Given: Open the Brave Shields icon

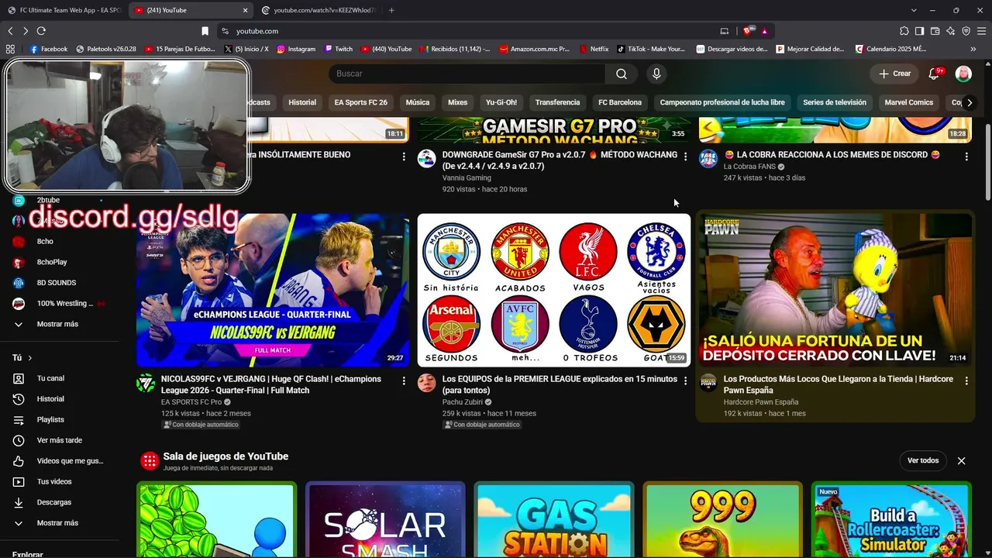Looking at the screenshot, I should tap(747, 31).
